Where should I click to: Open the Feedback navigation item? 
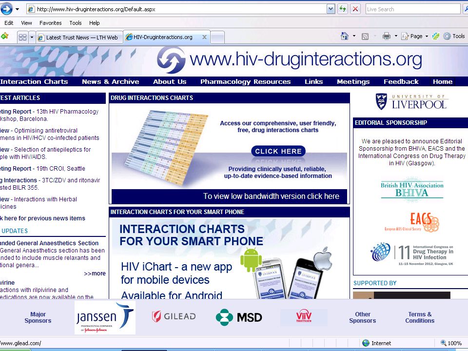401,81
